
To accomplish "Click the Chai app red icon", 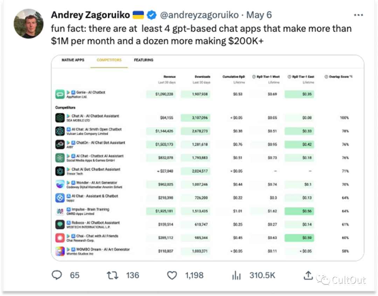I will (60, 238).
